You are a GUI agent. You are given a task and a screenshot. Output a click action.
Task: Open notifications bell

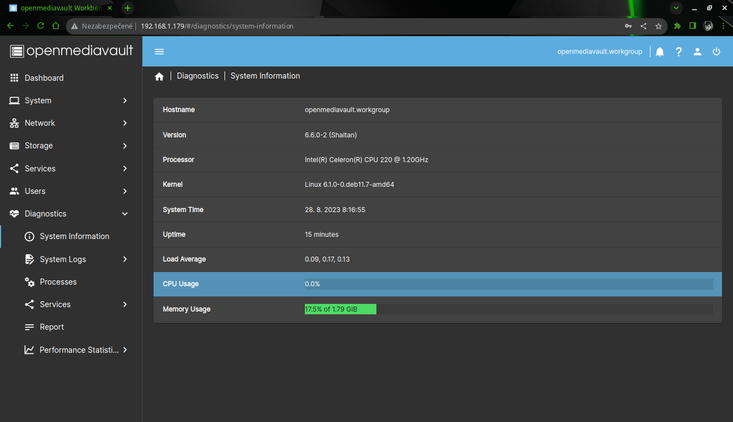[x=660, y=52]
